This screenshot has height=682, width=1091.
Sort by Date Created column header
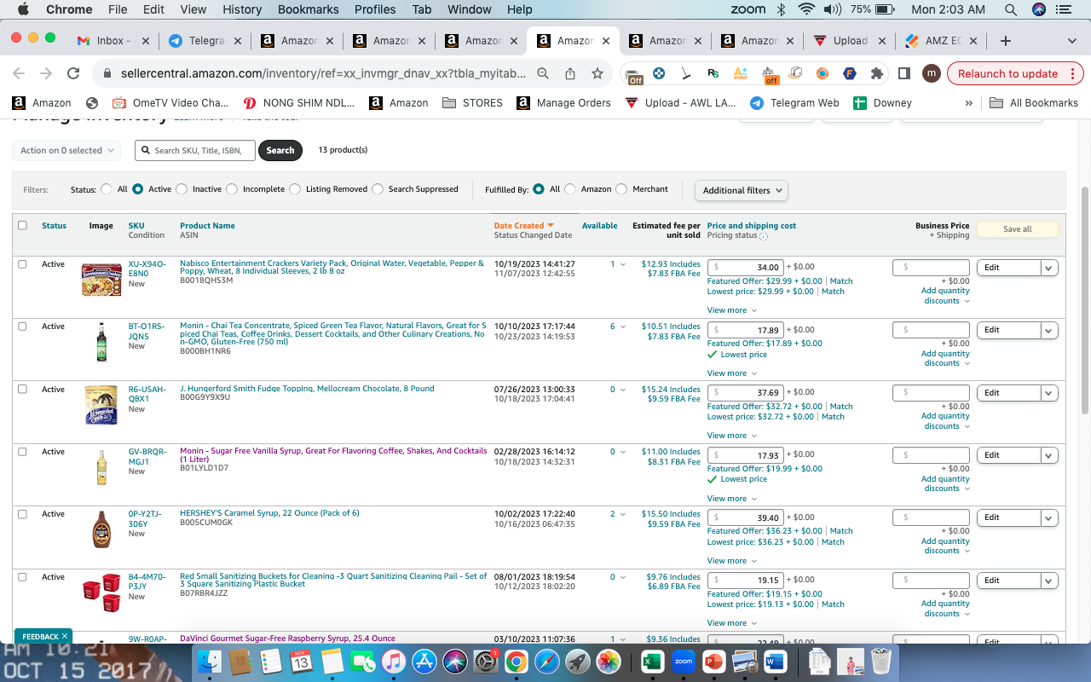[x=523, y=225]
